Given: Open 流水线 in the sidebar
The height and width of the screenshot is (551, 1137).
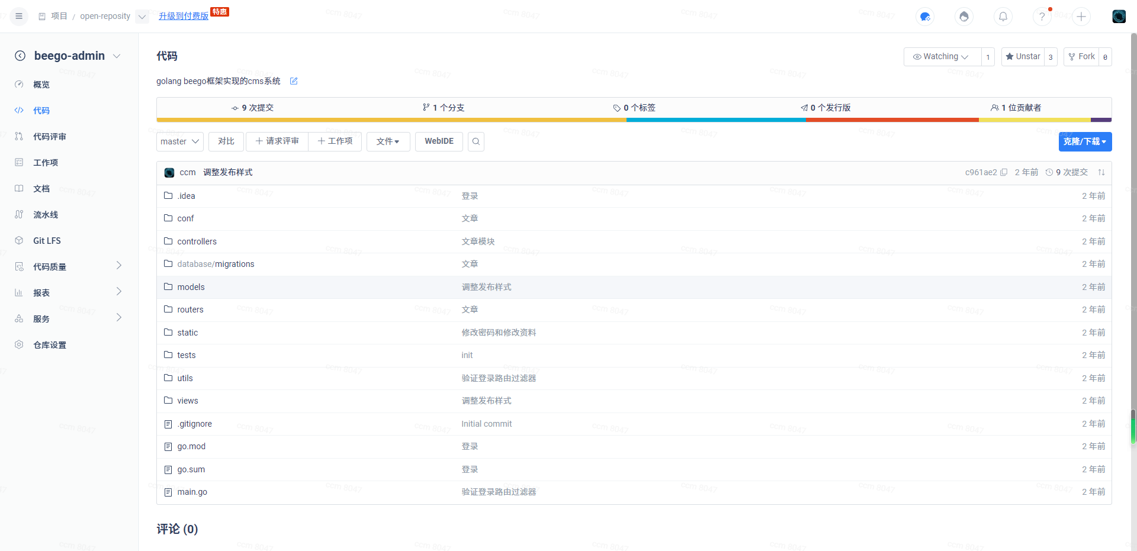Looking at the screenshot, I should click(46, 215).
